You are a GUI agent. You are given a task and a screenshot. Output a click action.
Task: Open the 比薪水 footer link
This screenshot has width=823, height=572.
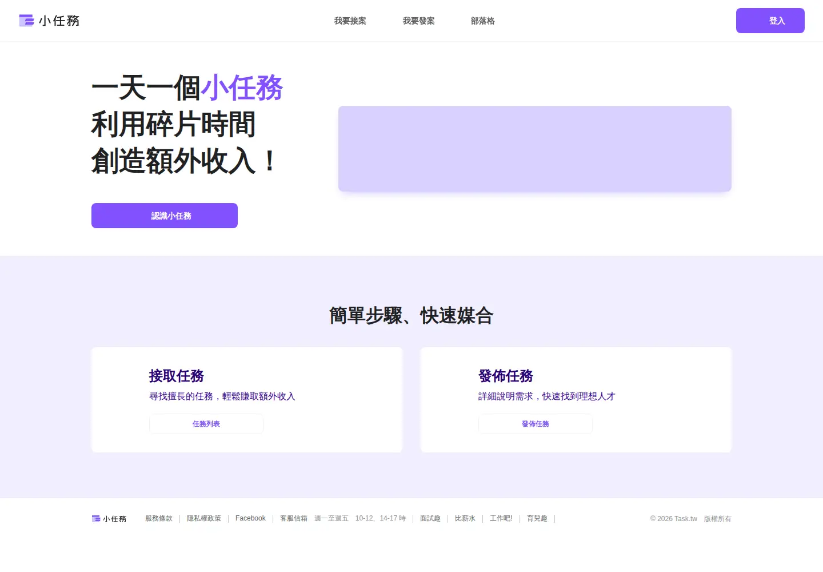pos(465,518)
